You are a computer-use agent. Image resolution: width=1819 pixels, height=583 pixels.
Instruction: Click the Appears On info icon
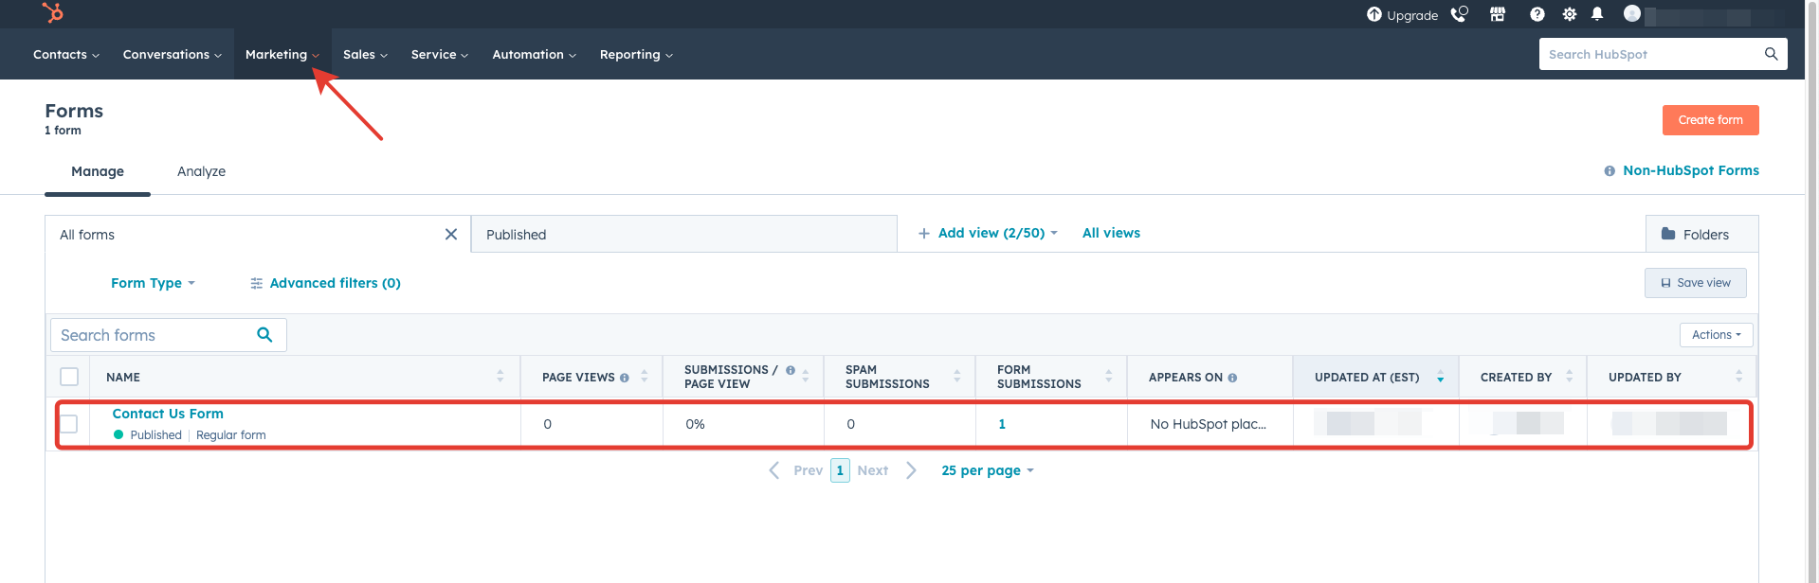[x=1232, y=378]
